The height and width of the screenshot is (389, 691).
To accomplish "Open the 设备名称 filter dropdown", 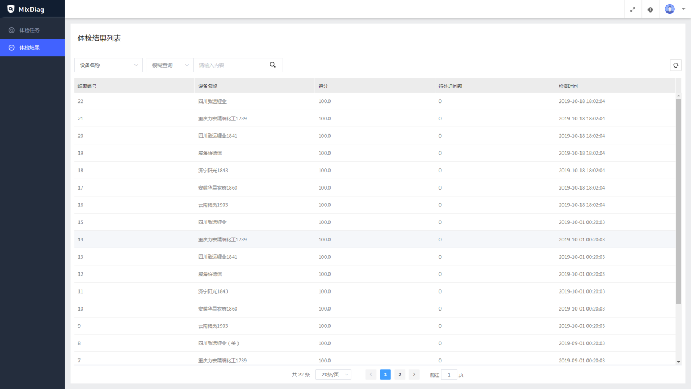I will 108,65.
